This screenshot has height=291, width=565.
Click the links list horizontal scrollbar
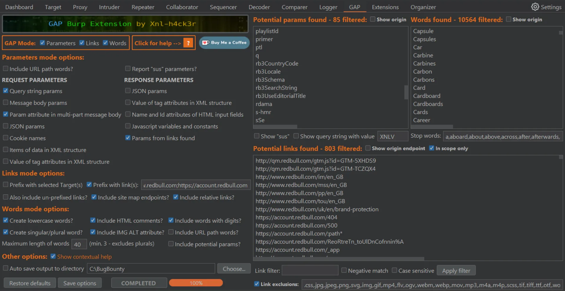(x=339, y=259)
